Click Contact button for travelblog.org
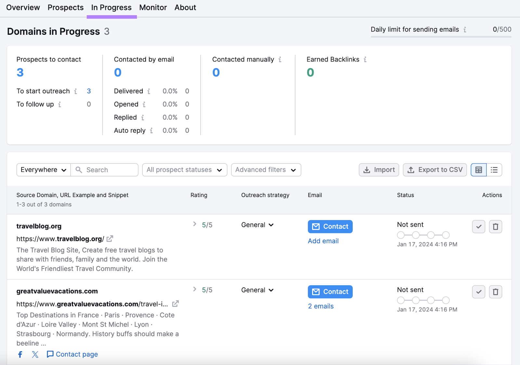The image size is (520, 365). (330, 226)
